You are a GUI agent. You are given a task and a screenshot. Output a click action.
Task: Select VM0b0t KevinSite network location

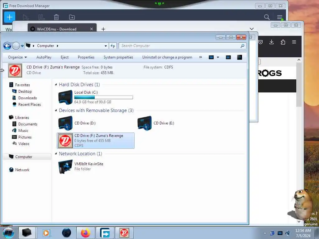click(x=81, y=167)
